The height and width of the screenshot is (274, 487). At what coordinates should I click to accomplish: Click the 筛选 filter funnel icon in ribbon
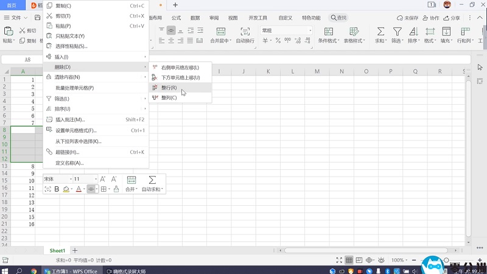[x=397, y=31]
